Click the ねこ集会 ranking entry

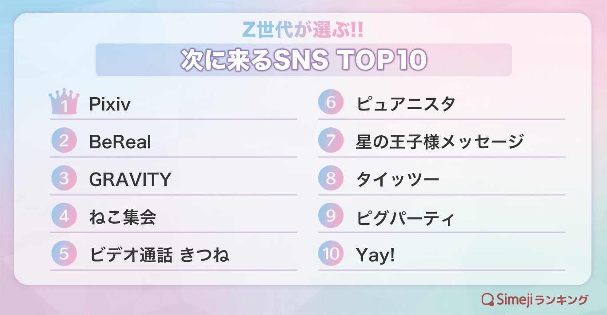pyautogui.click(x=123, y=217)
